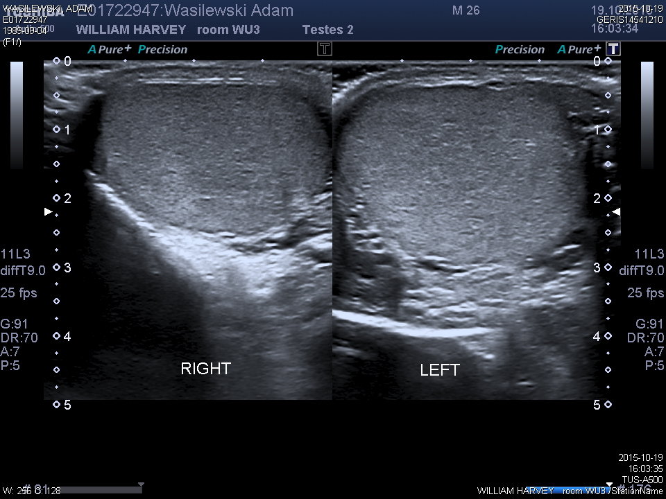Viewport: 666px width, 499px height.
Task: Click the '11L3' probe label on the right side
Action: pyautogui.click(x=649, y=254)
